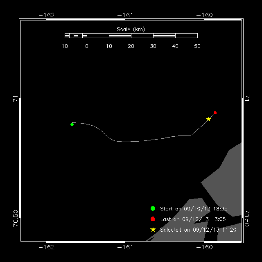Viewport: 262px width, 262px height.
Task: Click the red last-position marker on the track
Action: [x=215, y=113]
